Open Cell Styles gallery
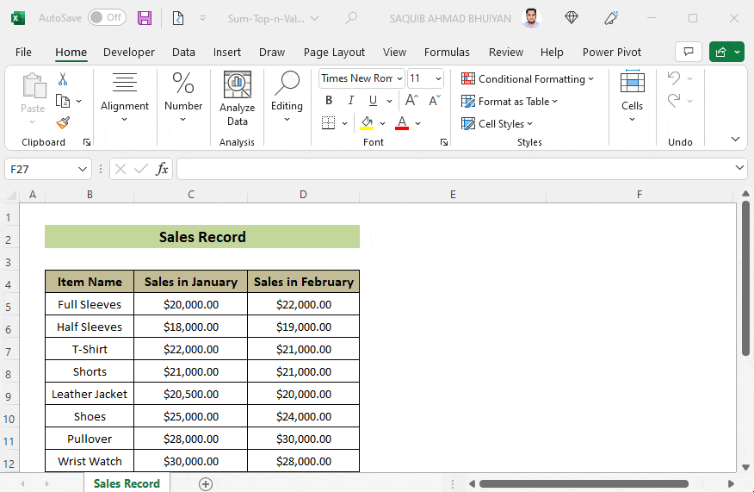The height and width of the screenshot is (492, 754). click(497, 124)
